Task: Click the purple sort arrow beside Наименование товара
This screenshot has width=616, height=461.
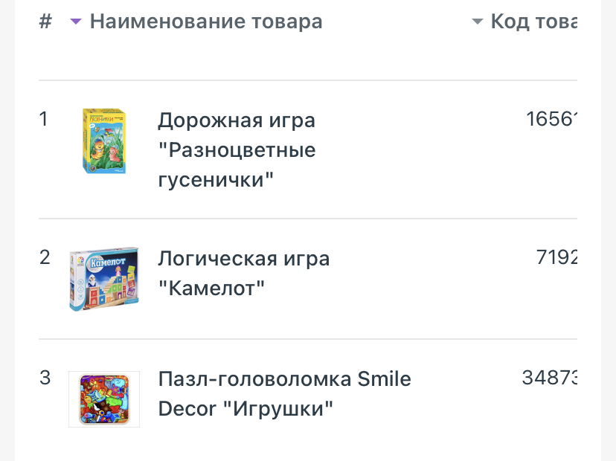Action: [x=75, y=22]
